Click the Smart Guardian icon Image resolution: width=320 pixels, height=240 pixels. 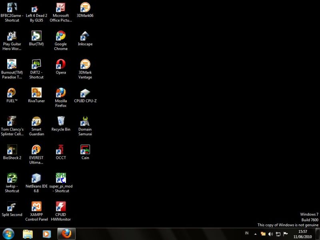[36, 121]
